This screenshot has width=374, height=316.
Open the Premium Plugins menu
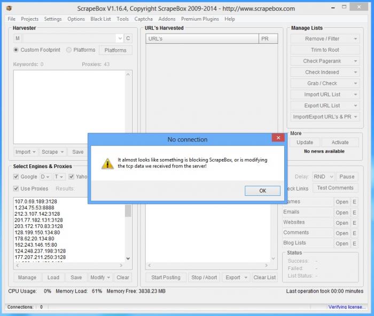pos(200,19)
